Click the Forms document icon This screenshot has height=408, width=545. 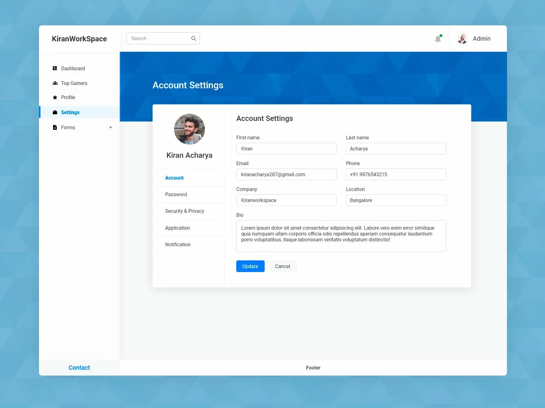pos(55,127)
